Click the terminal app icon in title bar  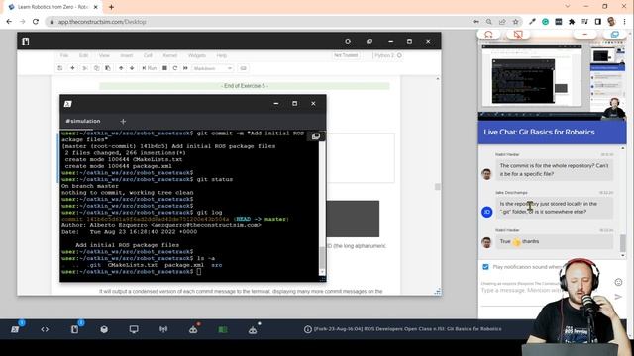click(x=68, y=104)
